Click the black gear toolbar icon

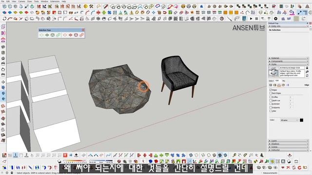click(275, 18)
